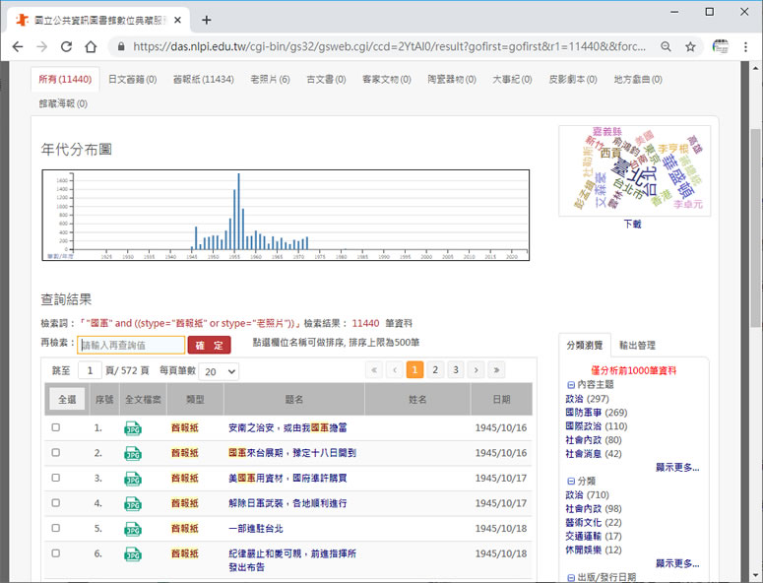
Task: Open the browser home page icon
Action: [91, 46]
